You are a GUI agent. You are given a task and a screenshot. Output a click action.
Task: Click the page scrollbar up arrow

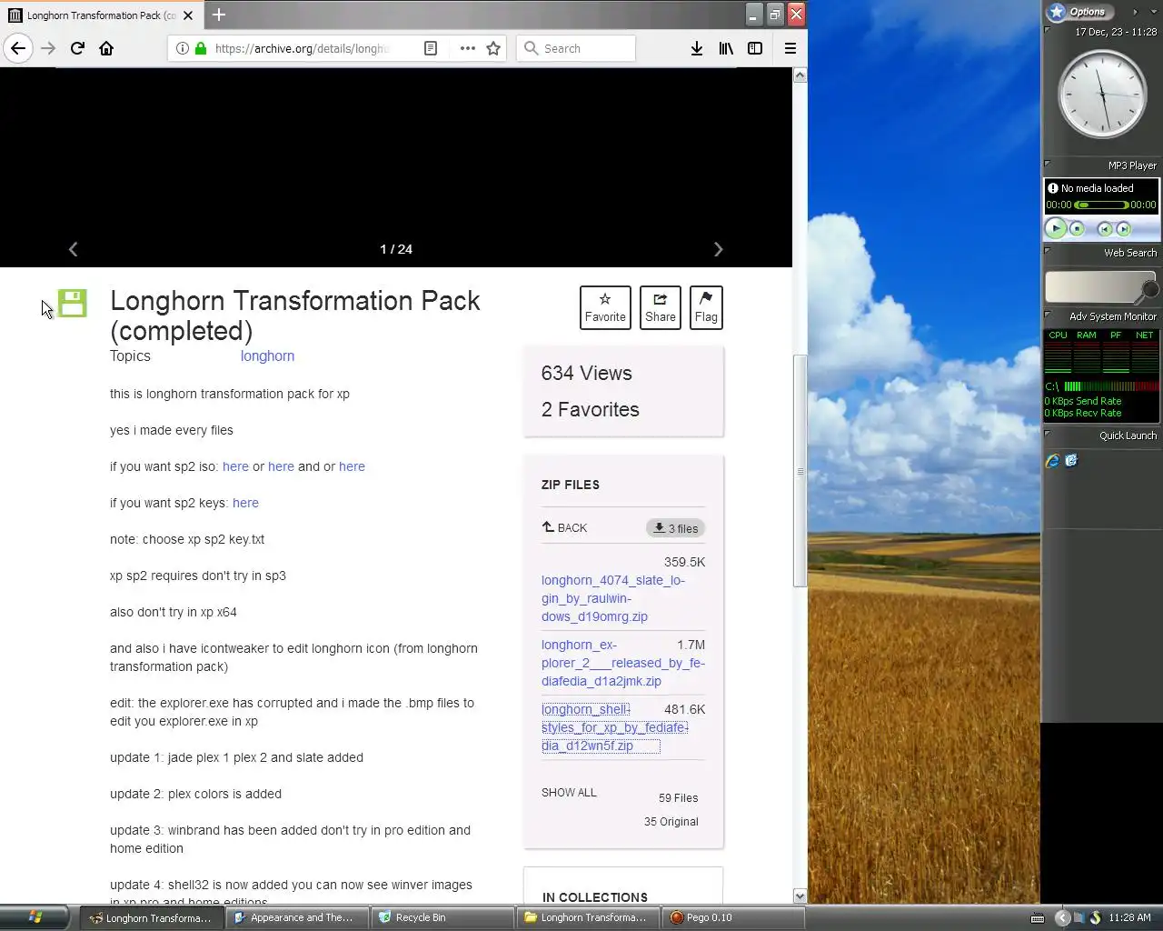tap(800, 75)
